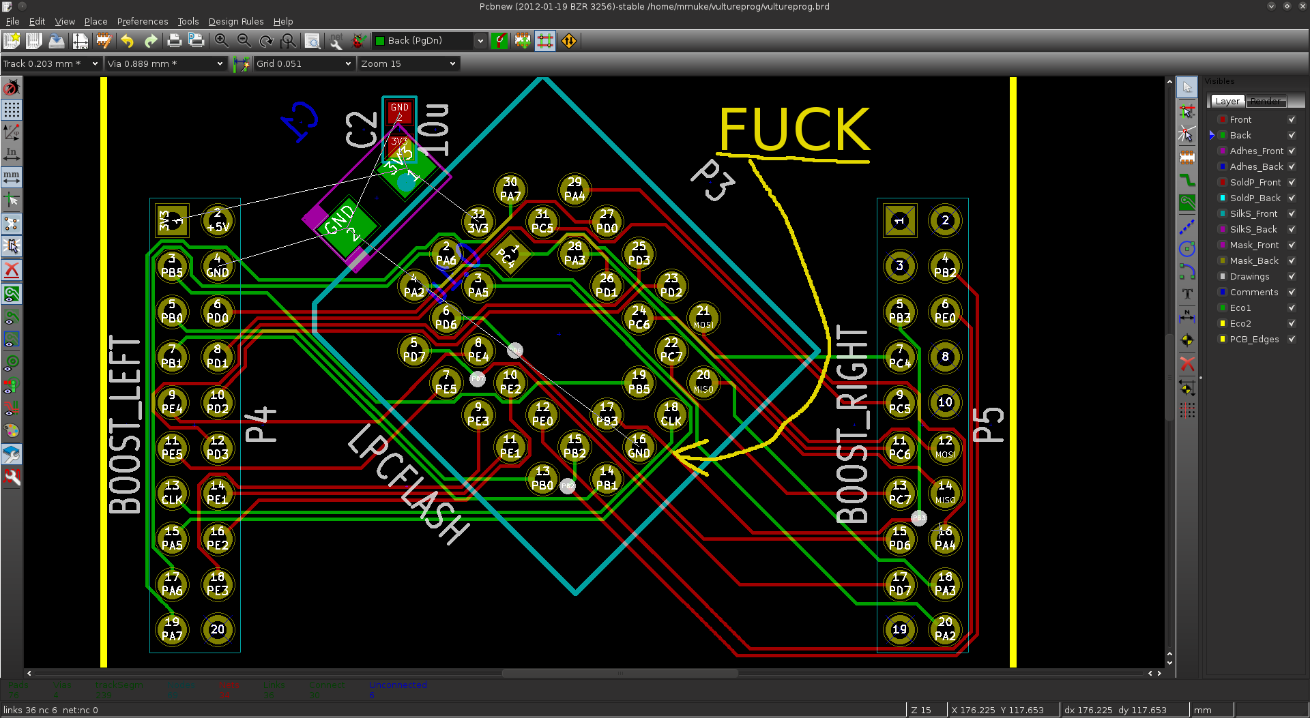Select the Delete items tool
Viewport: 1310px width, 718px height.
(1187, 363)
